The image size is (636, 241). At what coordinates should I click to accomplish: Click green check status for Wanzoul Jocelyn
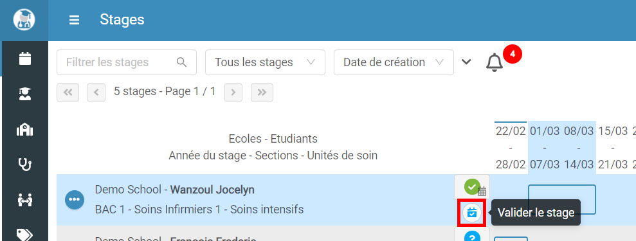coord(472,187)
